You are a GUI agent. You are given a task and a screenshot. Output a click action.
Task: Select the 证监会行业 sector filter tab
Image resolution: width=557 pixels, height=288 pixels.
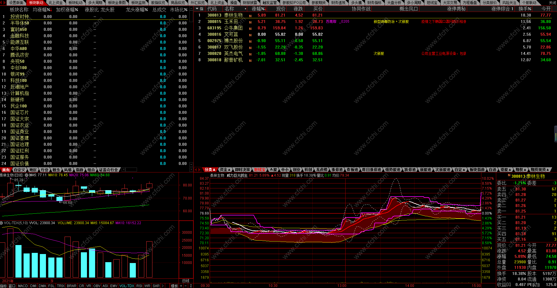pyautogui.click(x=108, y=170)
